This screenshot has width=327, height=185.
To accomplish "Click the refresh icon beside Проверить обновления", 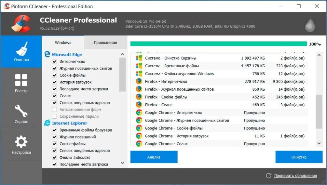I will point(269,175).
